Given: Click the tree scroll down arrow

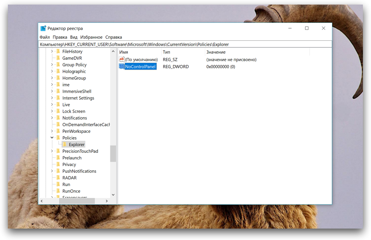Looking at the screenshot, I should pos(113,194).
